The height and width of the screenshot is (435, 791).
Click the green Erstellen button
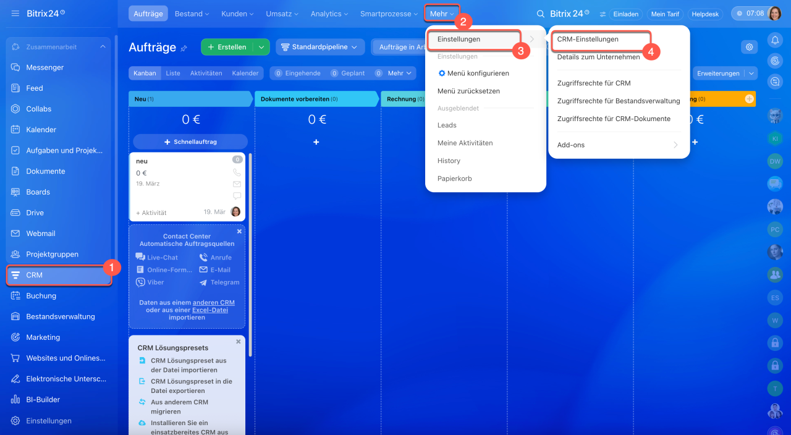[x=227, y=47]
